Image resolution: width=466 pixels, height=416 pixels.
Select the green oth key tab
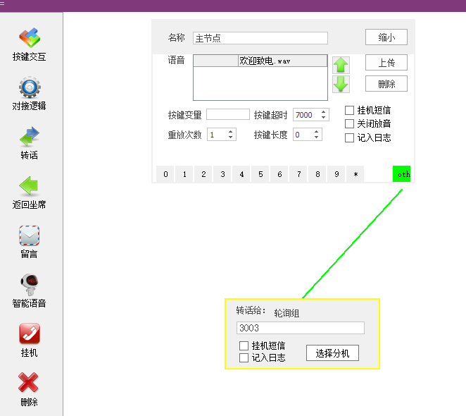(x=402, y=174)
